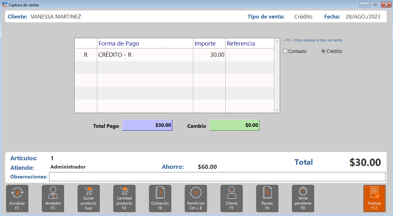Click the orange Totalizar F12 button
This screenshot has height=216, width=393.
tap(374, 198)
